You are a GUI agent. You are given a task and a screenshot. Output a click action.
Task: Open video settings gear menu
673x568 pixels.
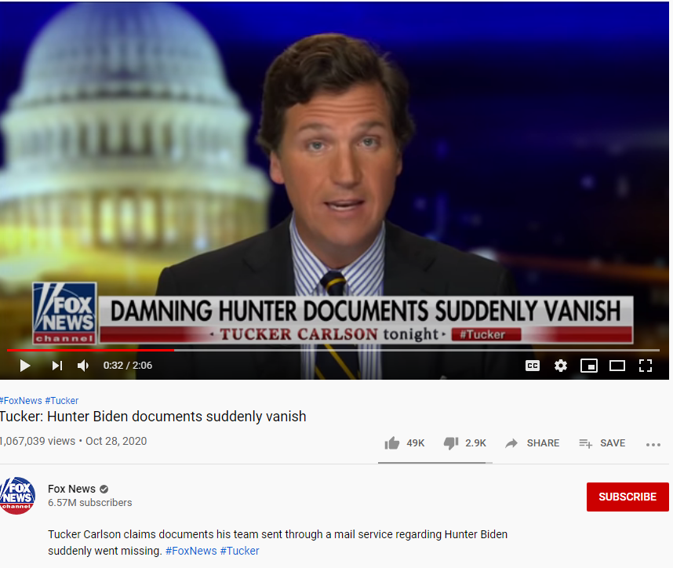(561, 366)
